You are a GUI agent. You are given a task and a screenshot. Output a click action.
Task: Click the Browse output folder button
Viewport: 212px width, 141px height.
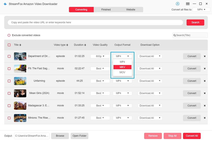[60, 136]
